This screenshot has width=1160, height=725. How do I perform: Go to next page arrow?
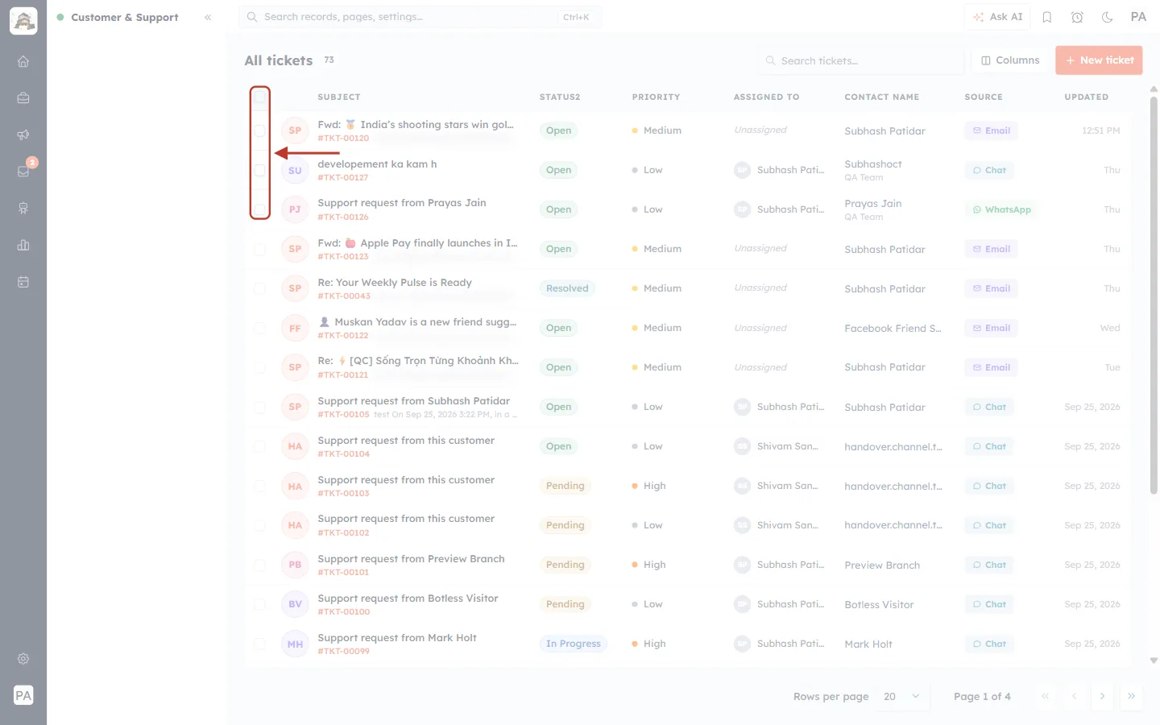click(1102, 696)
